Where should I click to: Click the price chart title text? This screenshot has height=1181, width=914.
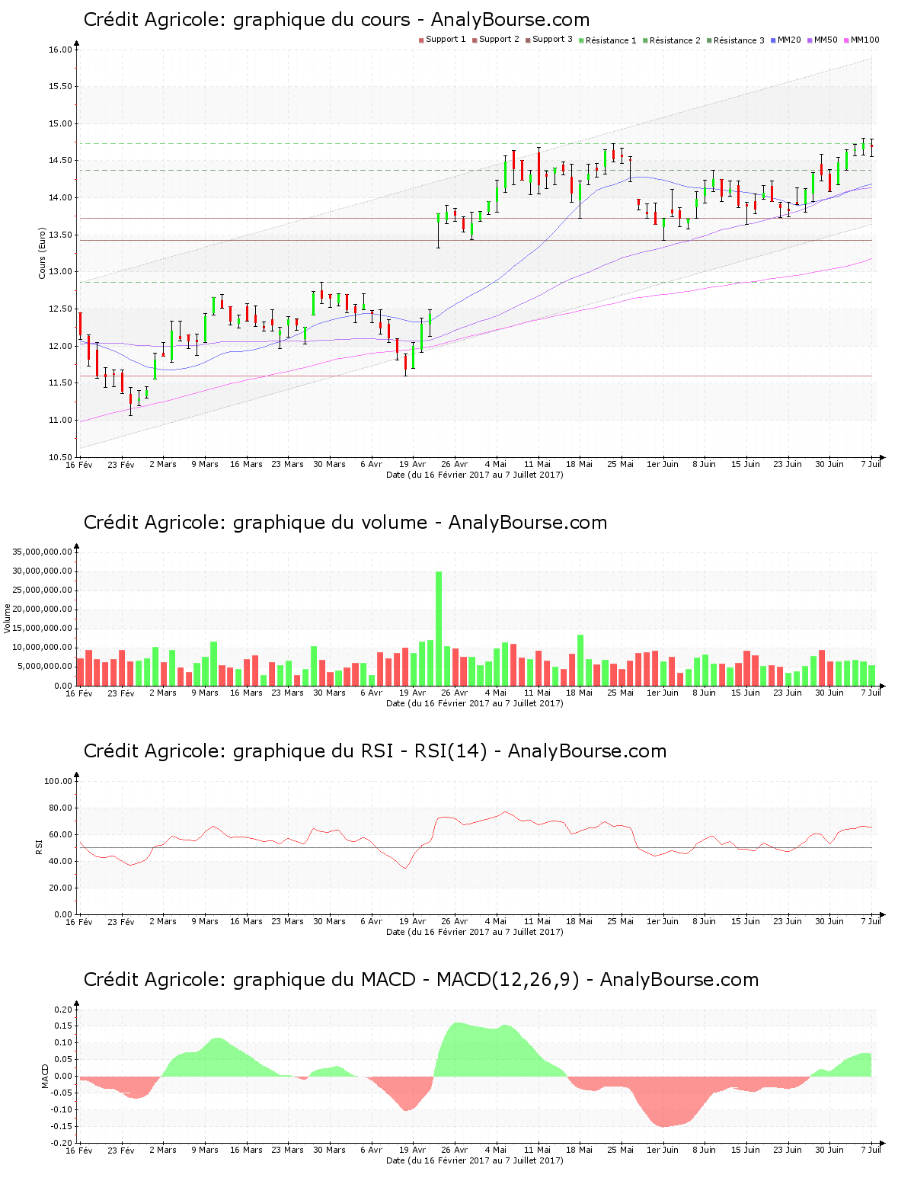click(337, 20)
